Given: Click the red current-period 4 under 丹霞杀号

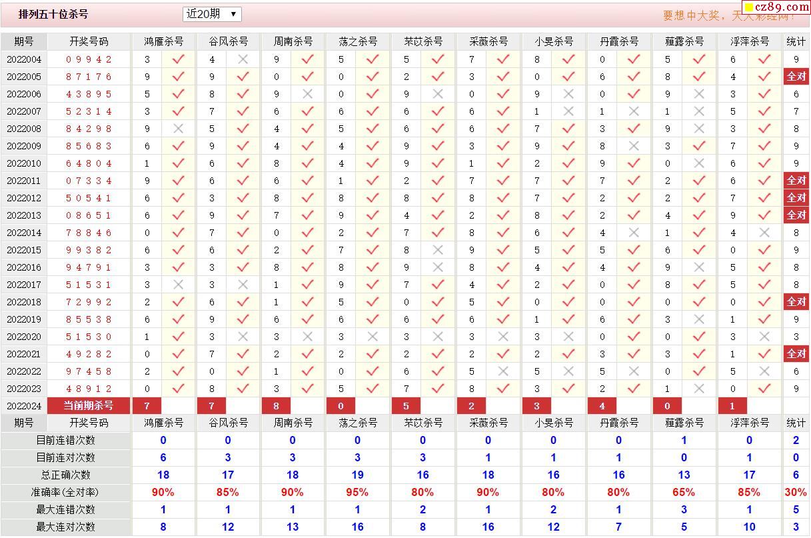Looking at the screenshot, I should (602, 406).
